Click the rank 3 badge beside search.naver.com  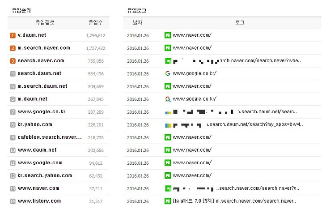(x=13, y=61)
